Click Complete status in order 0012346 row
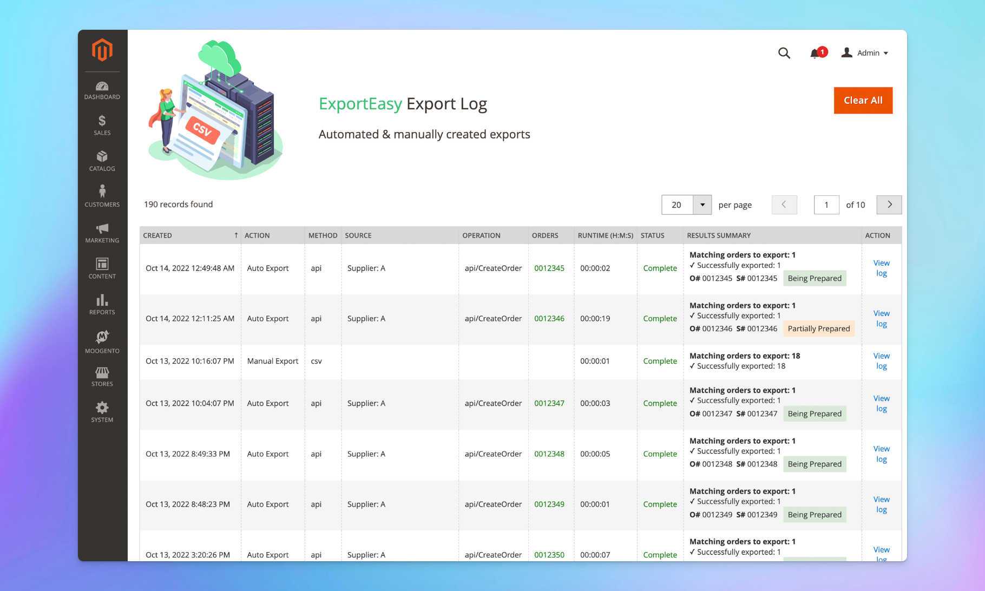The width and height of the screenshot is (985, 591). pyautogui.click(x=660, y=318)
